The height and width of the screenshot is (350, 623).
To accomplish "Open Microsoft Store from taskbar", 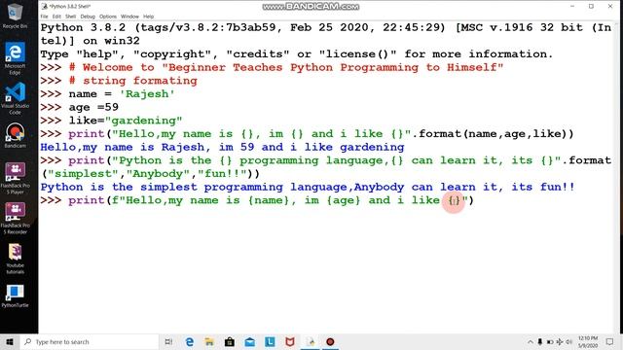I will (230, 341).
